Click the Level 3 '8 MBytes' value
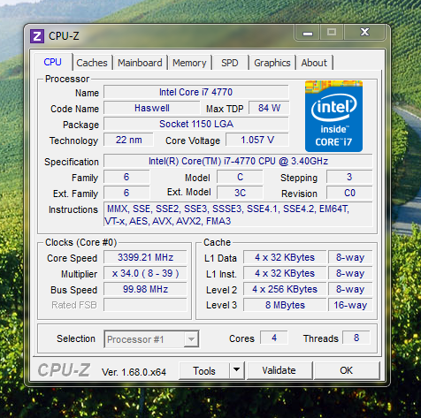Viewport: 421px width, 418px height. coord(285,305)
